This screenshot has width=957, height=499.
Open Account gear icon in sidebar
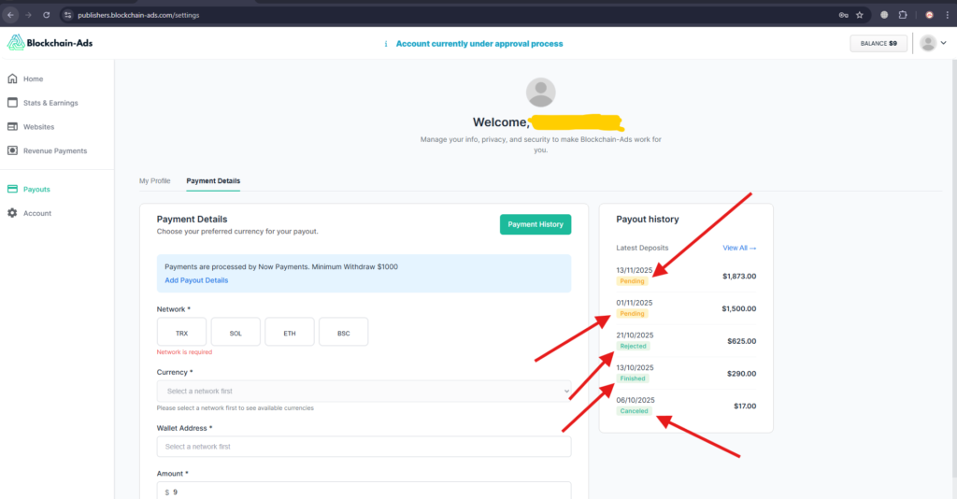(x=13, y=213)
